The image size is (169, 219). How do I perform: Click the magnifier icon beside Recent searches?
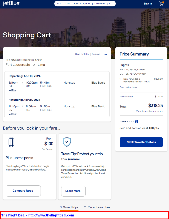85,207
